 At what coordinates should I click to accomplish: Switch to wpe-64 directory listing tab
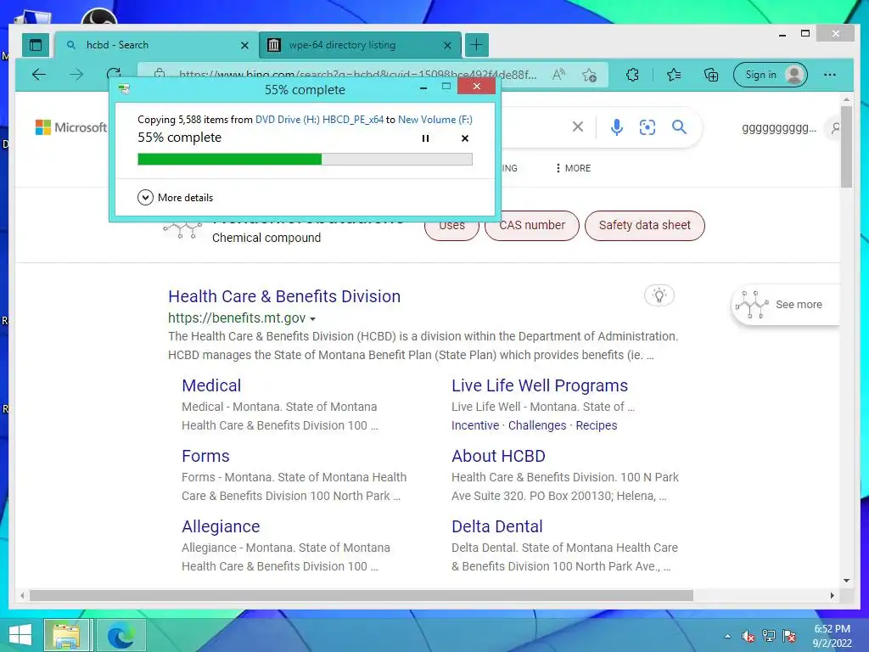(x=359, y=45)
